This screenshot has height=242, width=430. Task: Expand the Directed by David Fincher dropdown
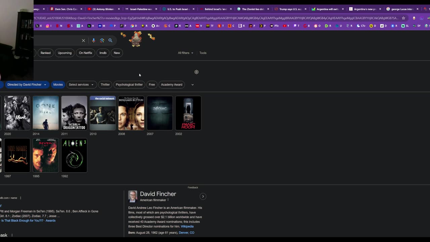27,85
